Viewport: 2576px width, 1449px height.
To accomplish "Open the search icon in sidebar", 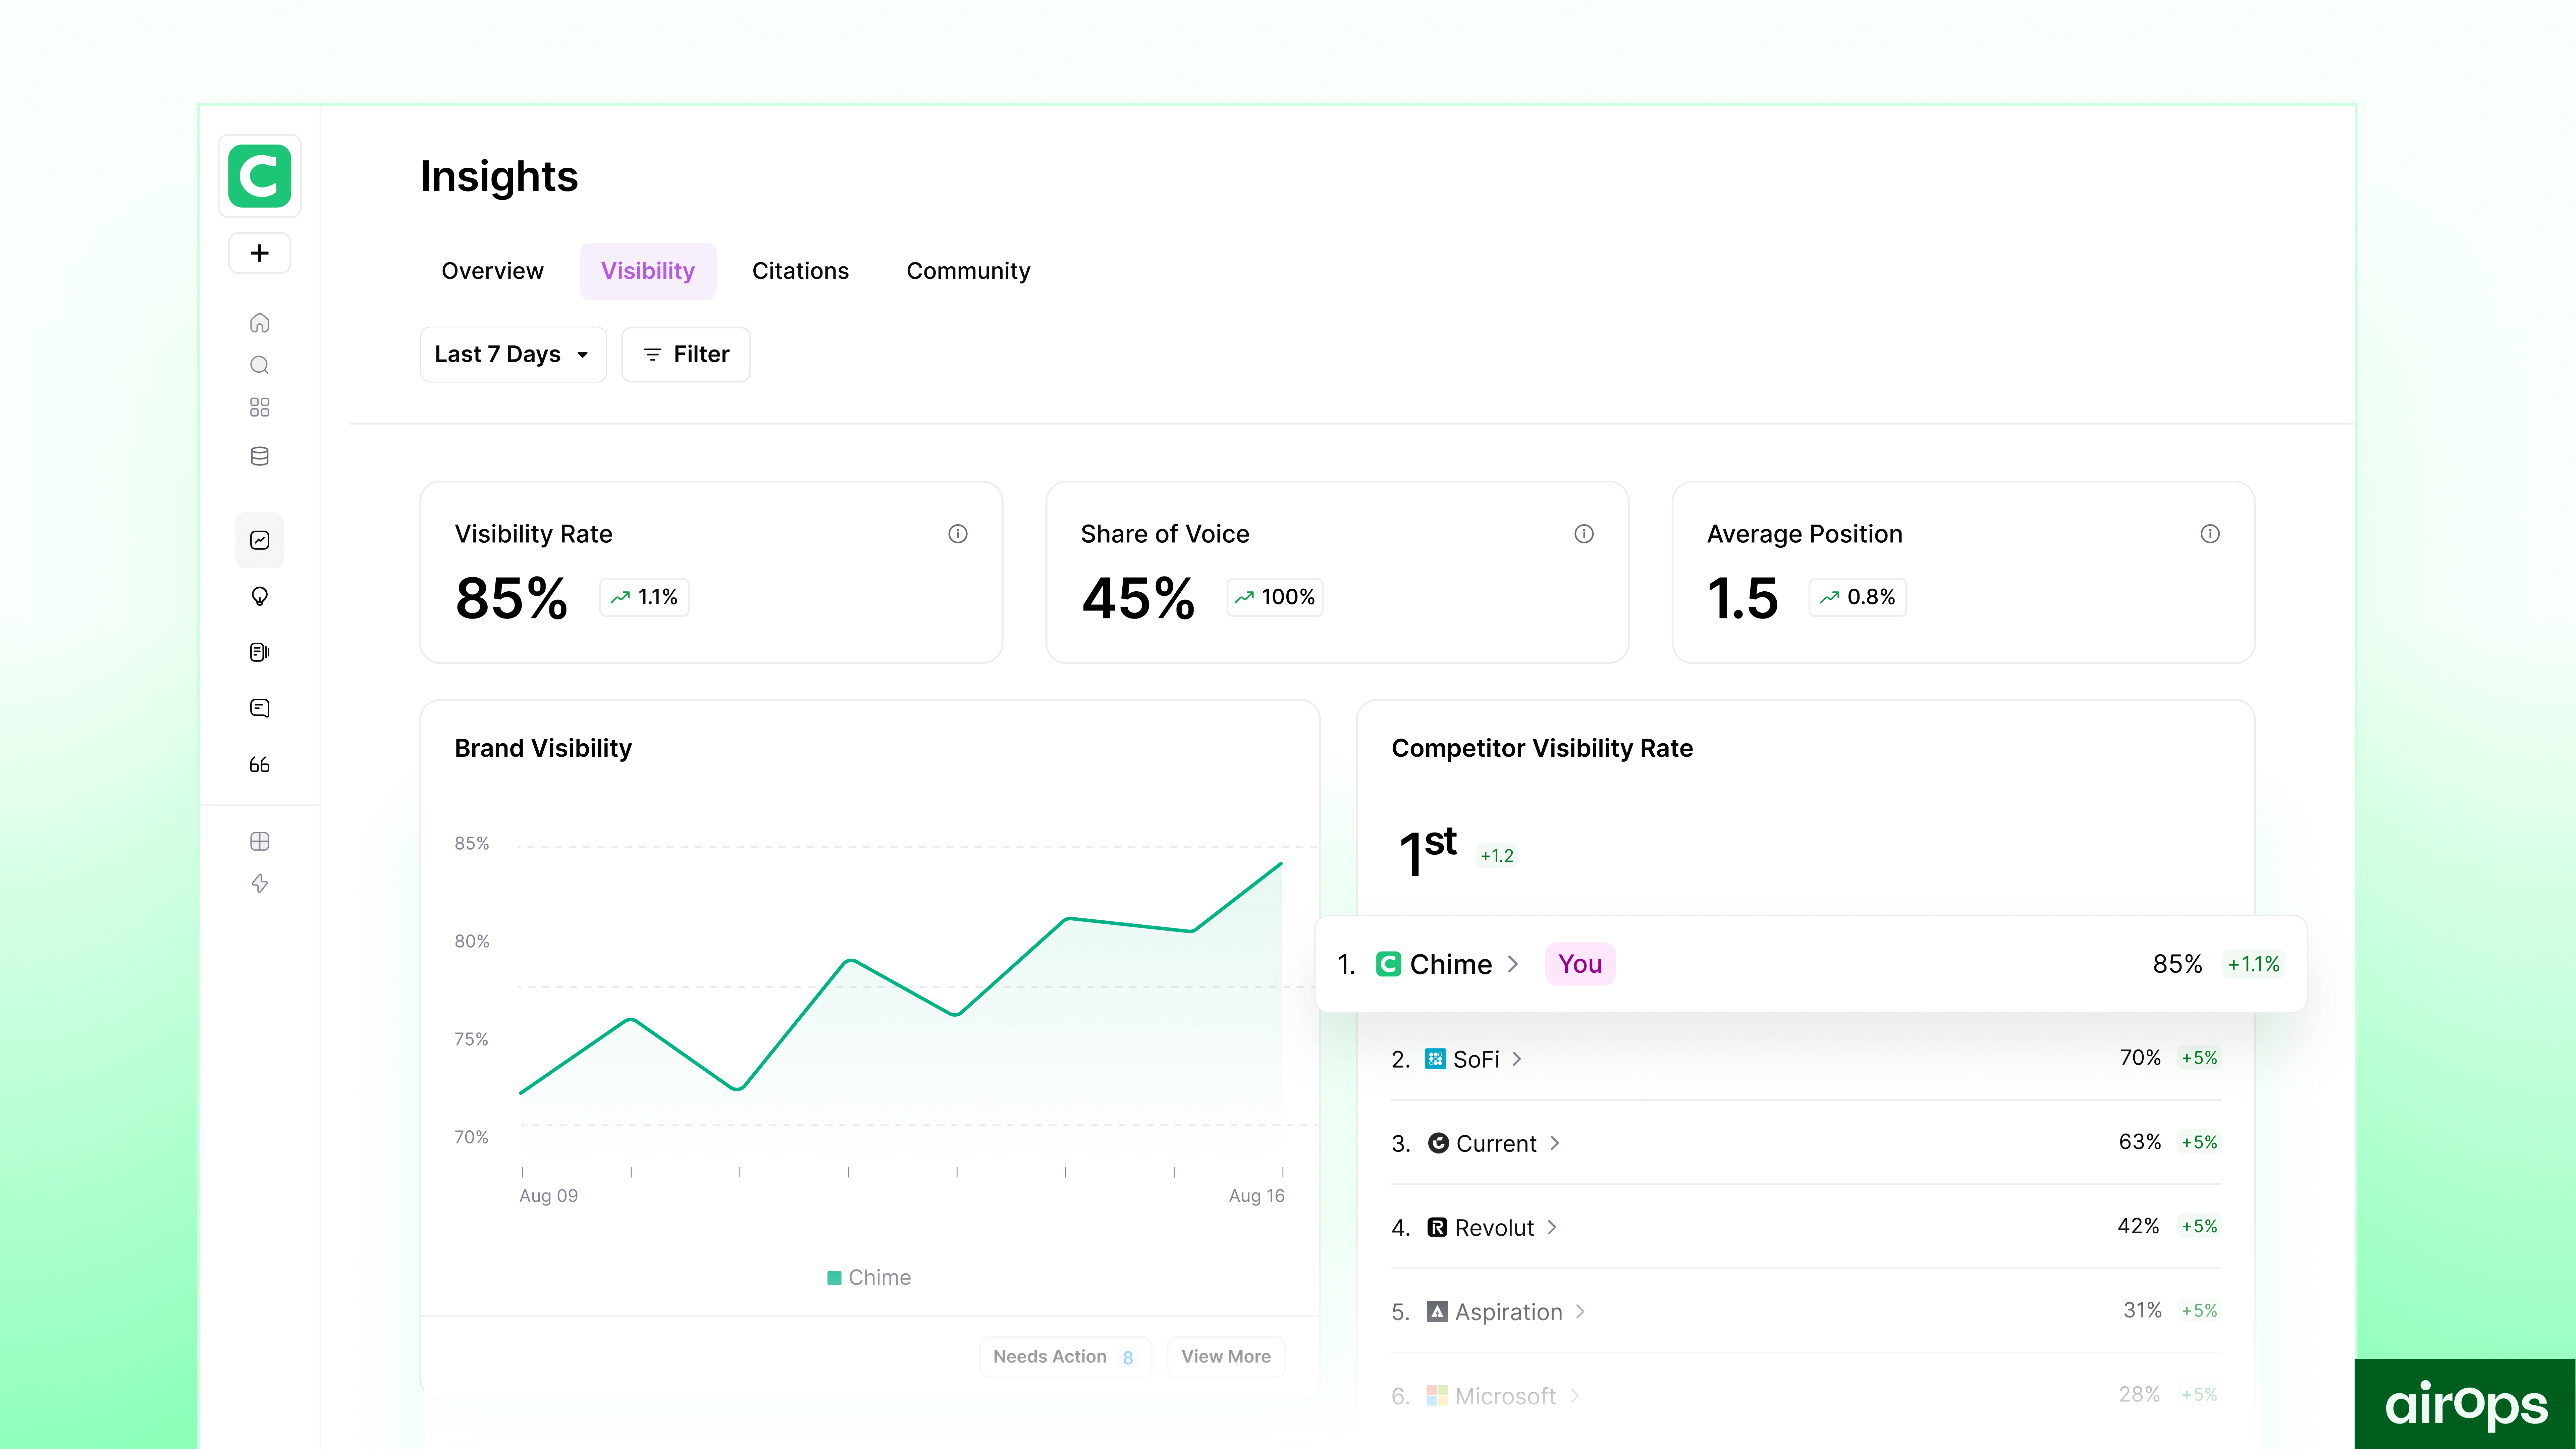I will coord(259,365).
